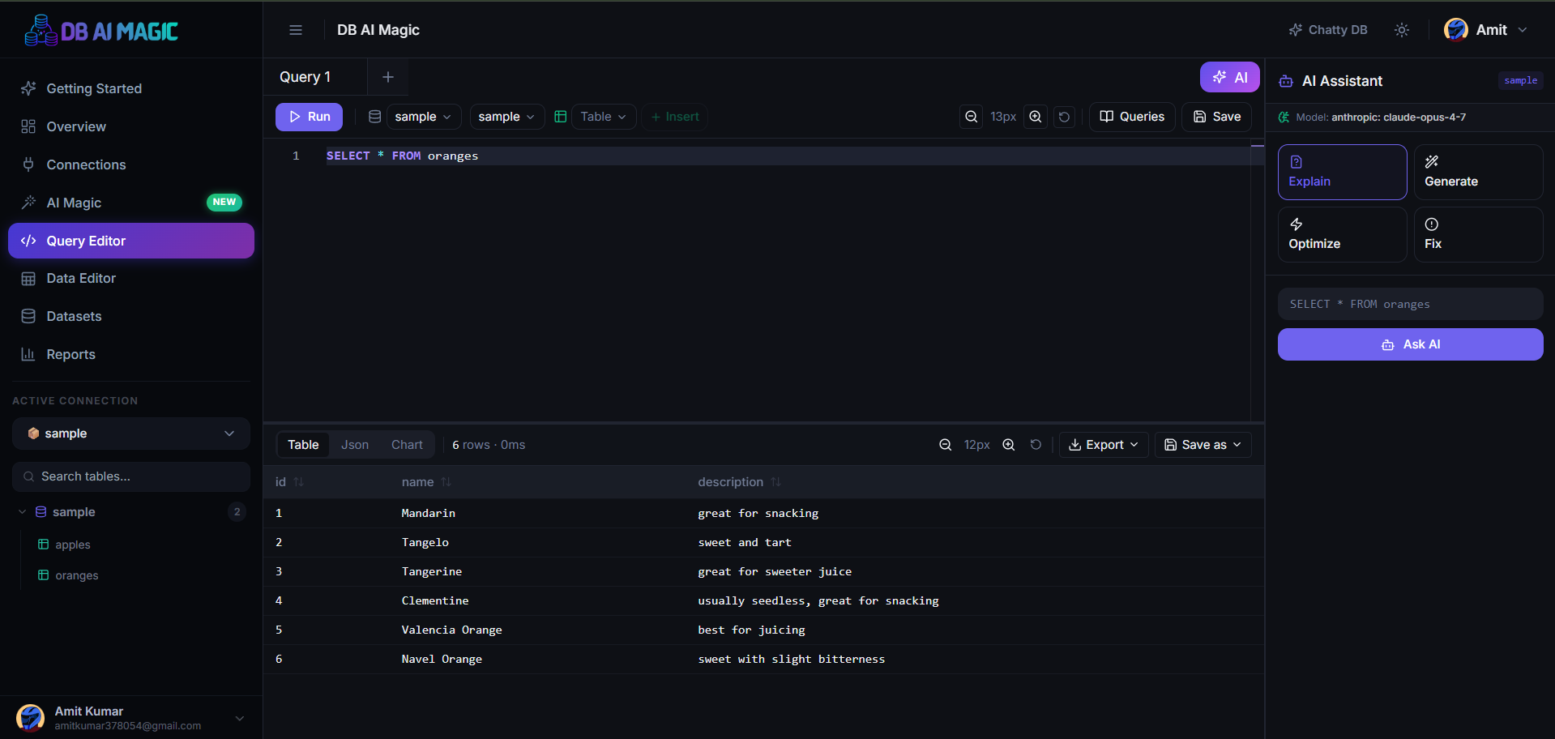The image size is (1555, 739).
Task: Toggle the AI assistant panel button
Action: coord(1230,77)
